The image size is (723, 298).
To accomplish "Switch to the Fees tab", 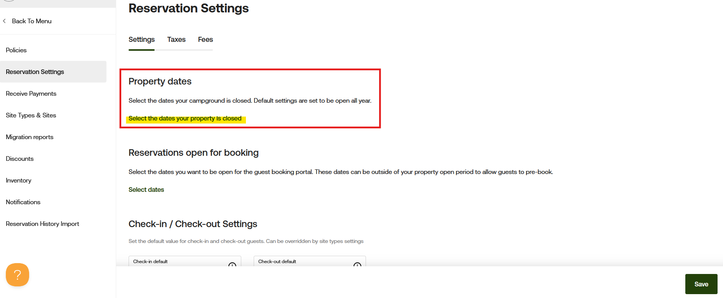I will coord(206,40).
